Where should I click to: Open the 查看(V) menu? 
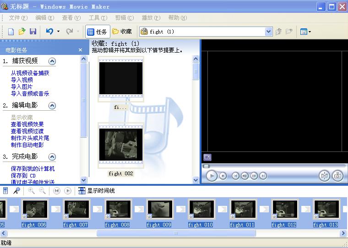(71, 18)
